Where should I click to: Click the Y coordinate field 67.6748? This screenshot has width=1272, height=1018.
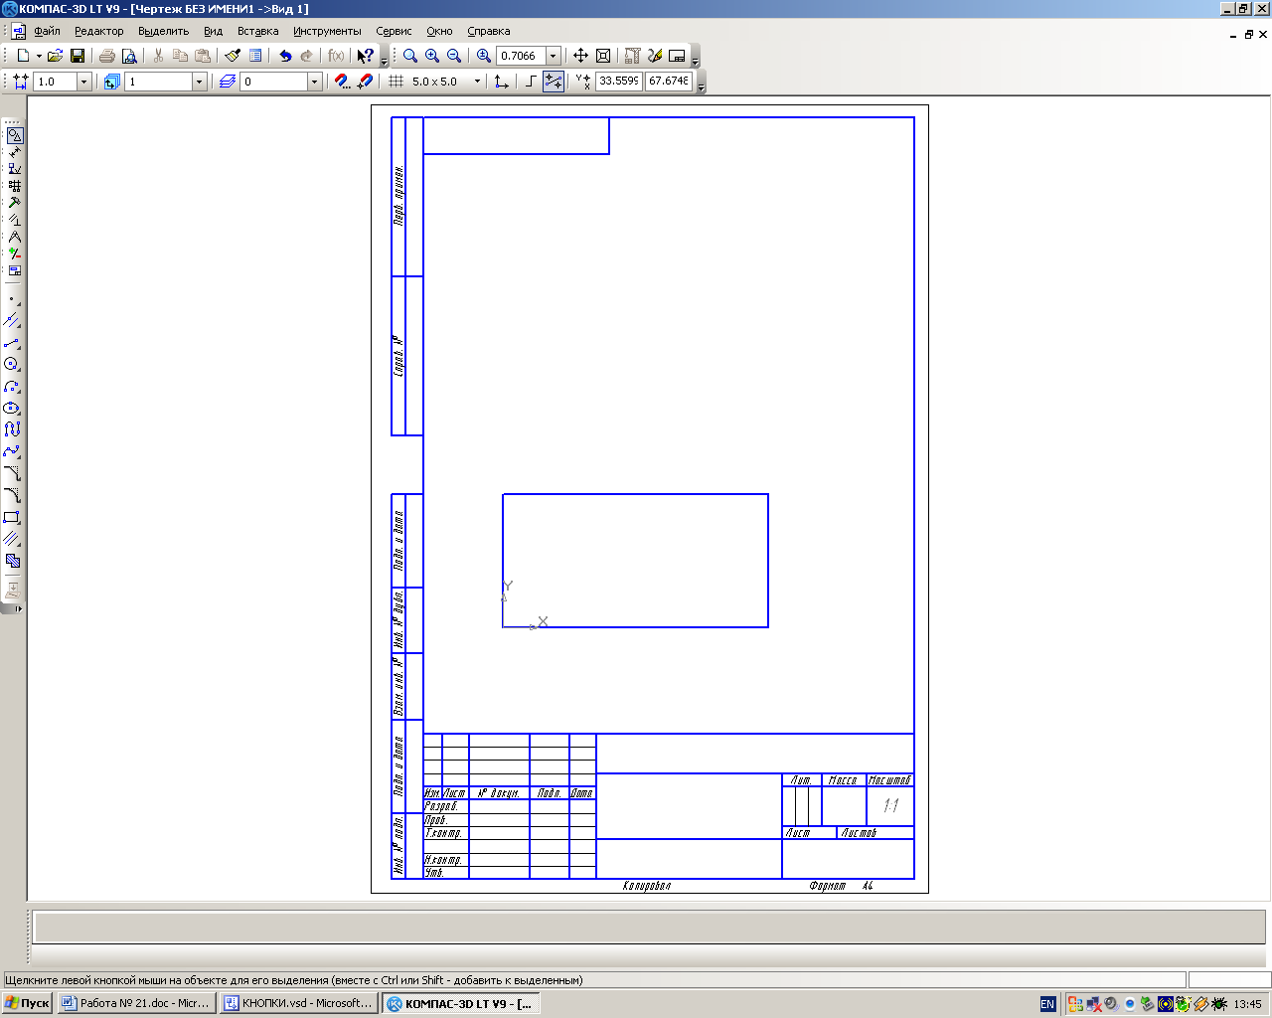click(669, 82)
